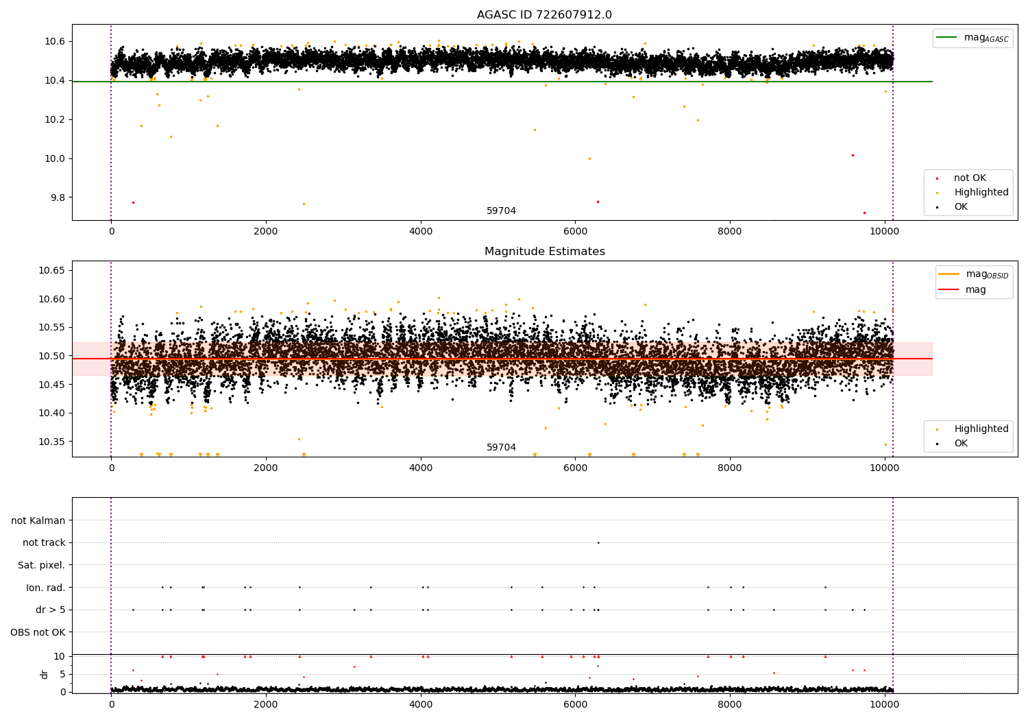This screenshot has height=720, width=1028.
Task: Click y-axis tick 10.45 in Magnitude Estimates panel
Action: click(x=52, y=385)
